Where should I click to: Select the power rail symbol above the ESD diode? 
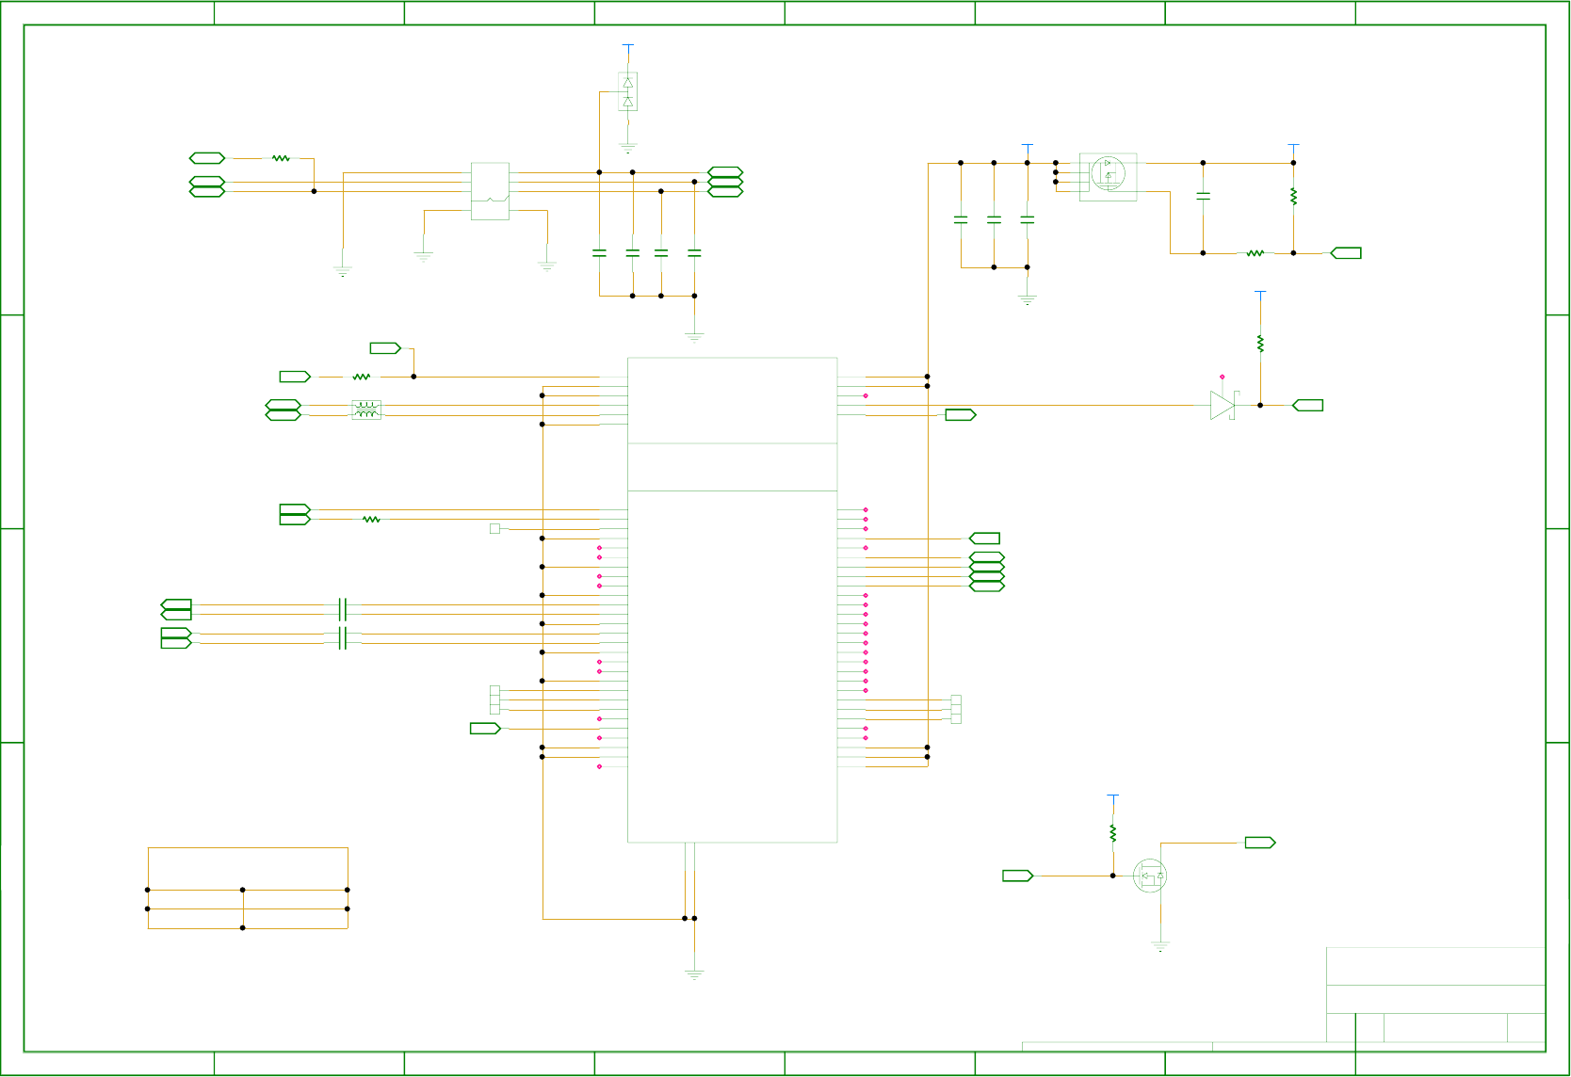(x=628, y=47)
